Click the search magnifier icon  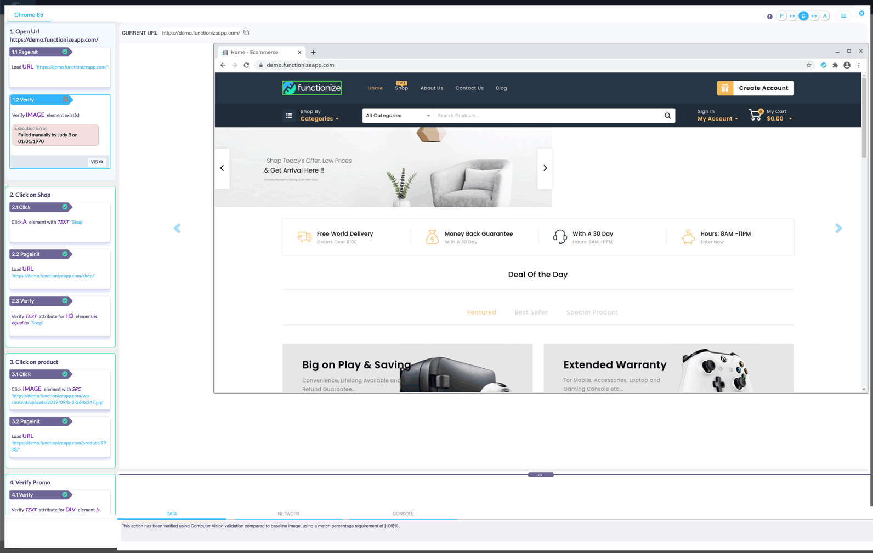(x=668, y=116)
